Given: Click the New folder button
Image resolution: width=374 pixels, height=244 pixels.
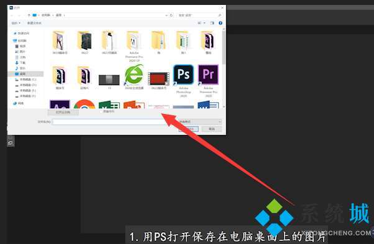Looking at the screenshot, I should point(34,23).
